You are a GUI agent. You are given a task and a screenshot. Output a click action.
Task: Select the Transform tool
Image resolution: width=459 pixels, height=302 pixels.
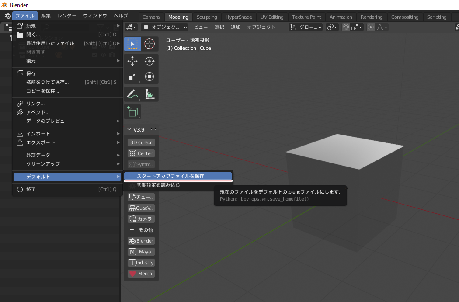point(150,76)
